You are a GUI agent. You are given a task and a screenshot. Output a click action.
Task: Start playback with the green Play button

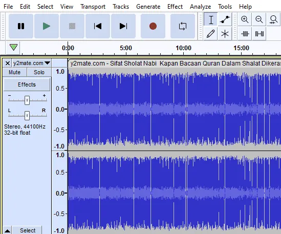click(x=47, y=26)
